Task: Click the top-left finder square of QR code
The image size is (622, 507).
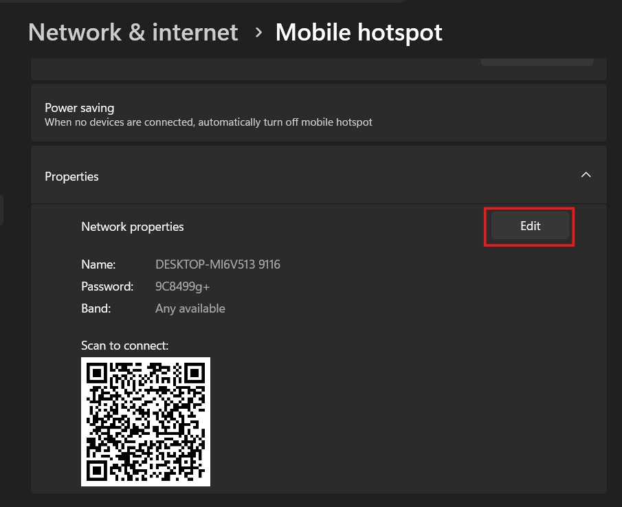Action: pos(97,373)
